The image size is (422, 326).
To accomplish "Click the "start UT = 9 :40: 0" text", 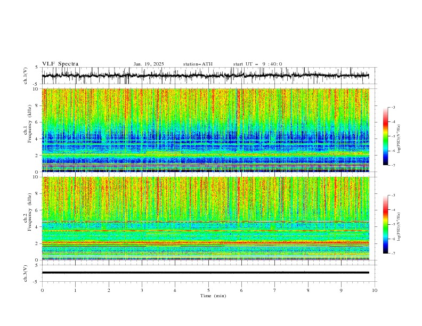I will pyautogui.click(x=257, y=64).
